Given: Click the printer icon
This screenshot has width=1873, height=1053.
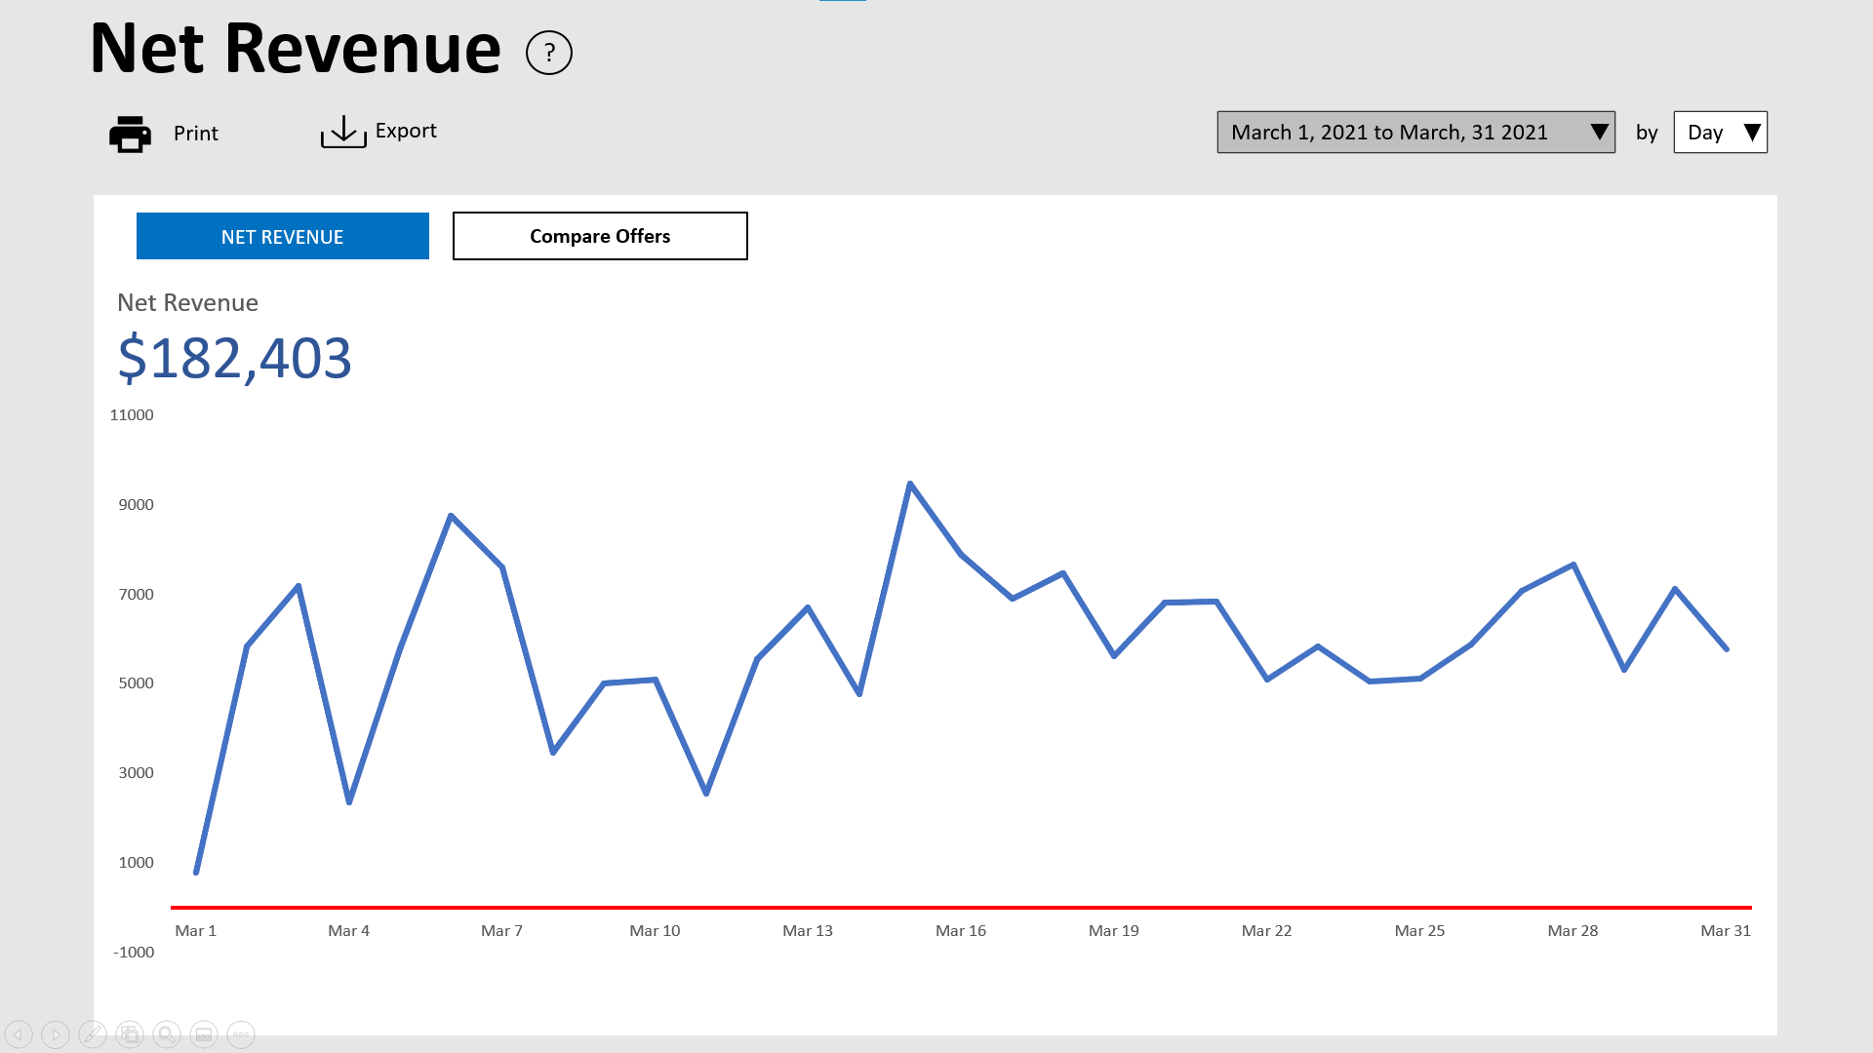Looking at the screenshot, I should [130, 134].
